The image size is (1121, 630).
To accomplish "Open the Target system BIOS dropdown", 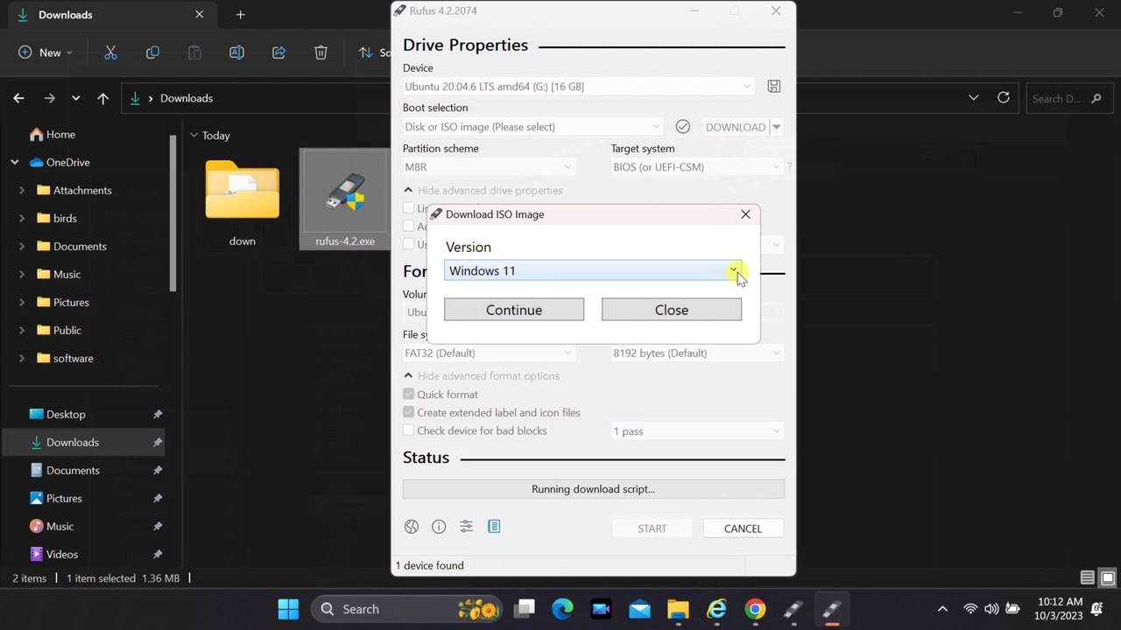I will pos(697,167).
